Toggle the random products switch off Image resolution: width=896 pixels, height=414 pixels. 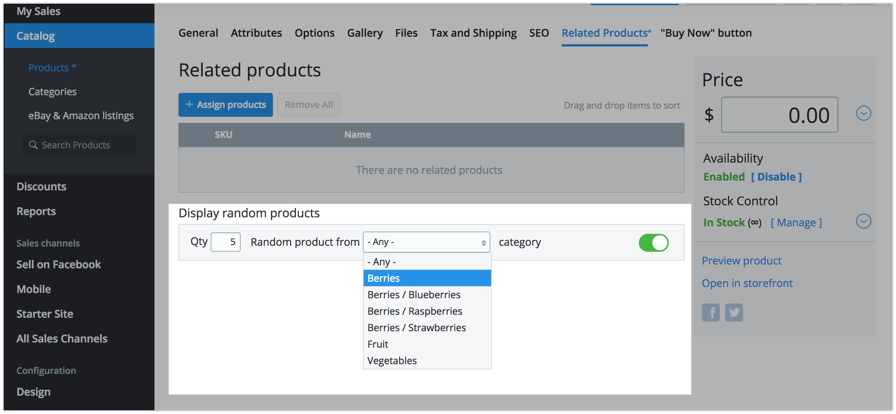click(653, 242)
